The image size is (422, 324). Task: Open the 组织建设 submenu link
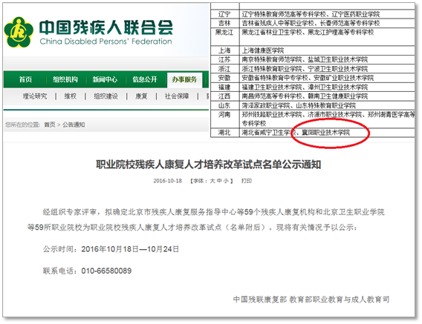tap(105, 96)
